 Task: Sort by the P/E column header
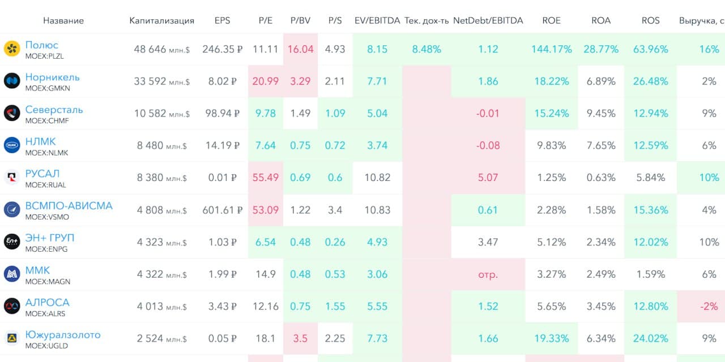(265, 20)
